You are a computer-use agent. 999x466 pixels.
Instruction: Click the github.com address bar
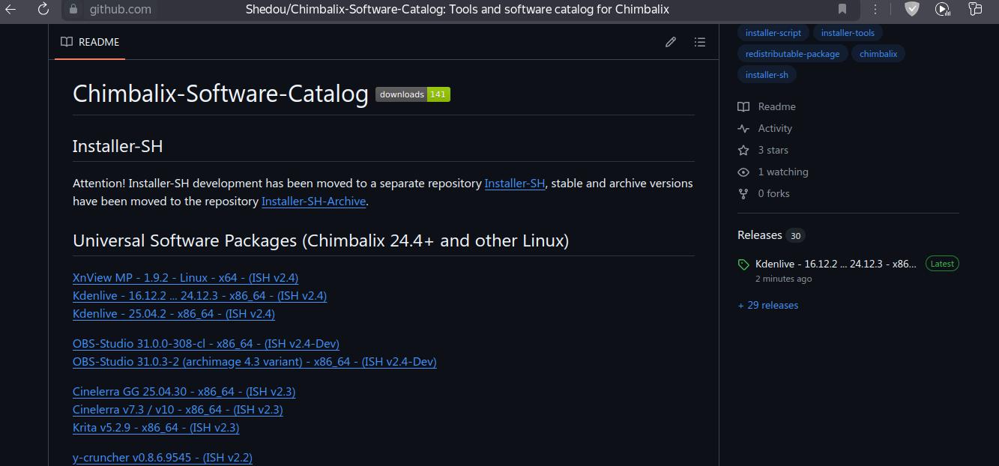click(120, 9)
